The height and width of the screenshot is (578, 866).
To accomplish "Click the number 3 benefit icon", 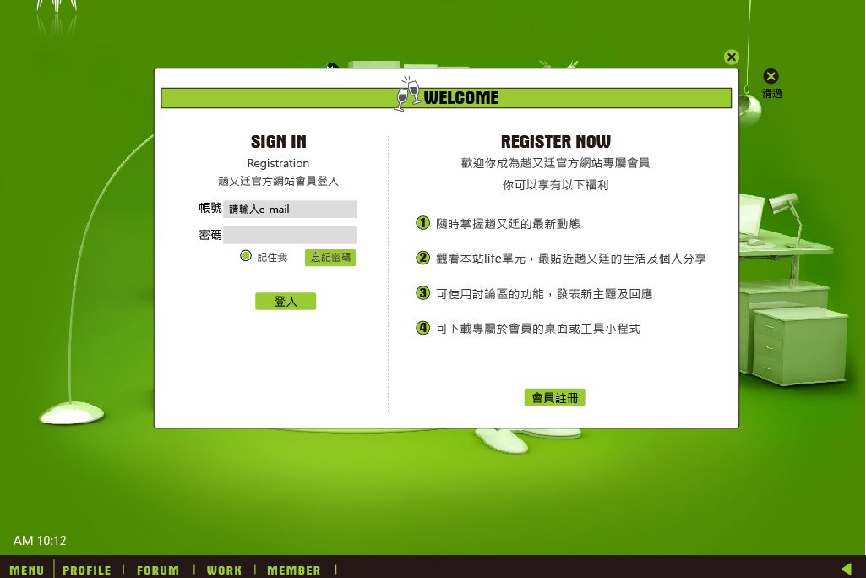I will coord(423,293).
